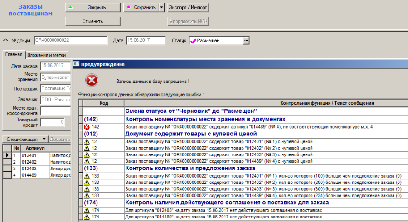Click the Заказчик field

tap(55, 100)
